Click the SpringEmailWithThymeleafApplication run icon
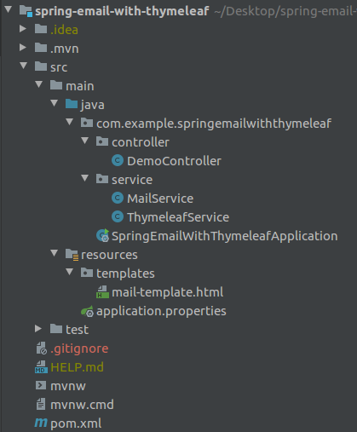This screenshot has height=432, width=357. pyautogui.click(x=103, y=235)
